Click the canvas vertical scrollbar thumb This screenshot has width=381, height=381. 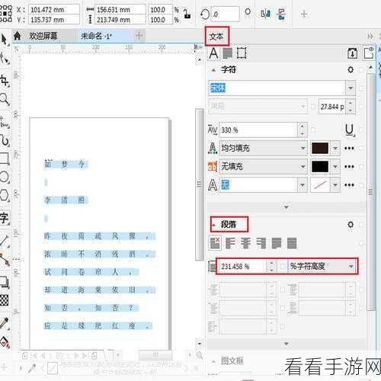(200, 184)
